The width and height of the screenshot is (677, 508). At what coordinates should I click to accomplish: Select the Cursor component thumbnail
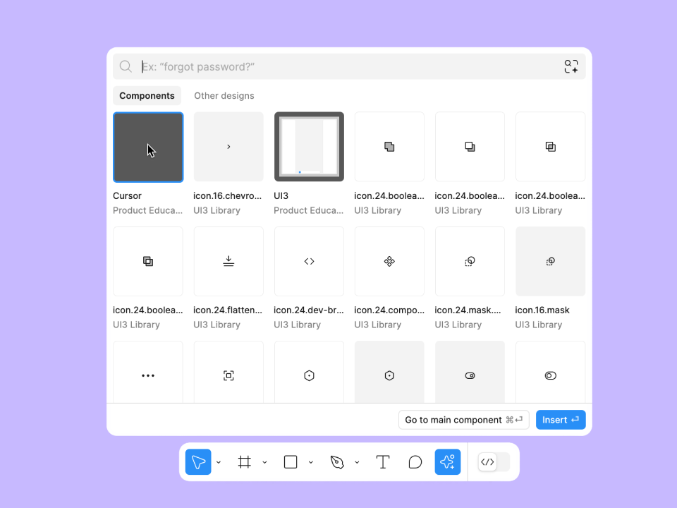[x=148, y=147]
